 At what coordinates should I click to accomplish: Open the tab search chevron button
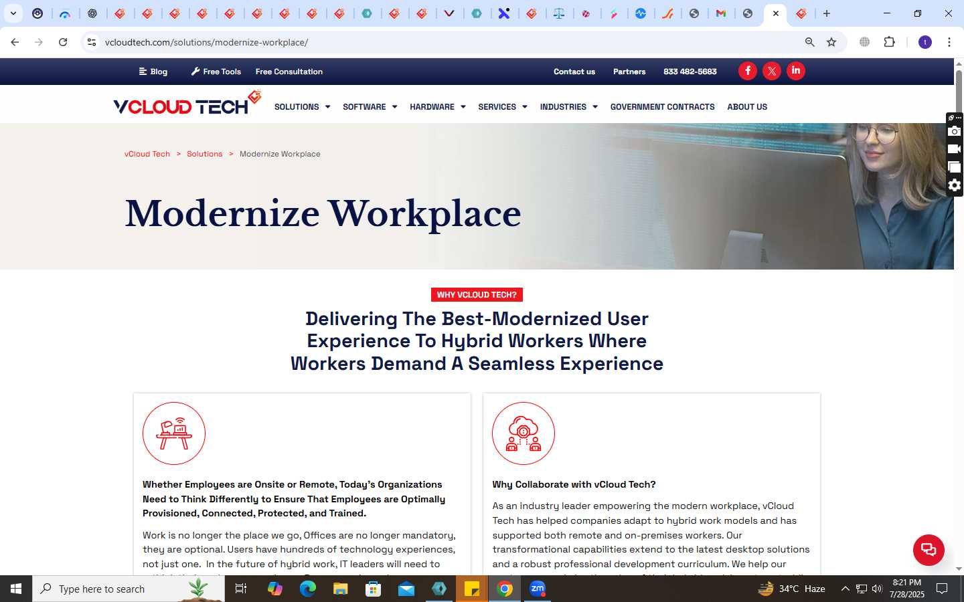click(13, 13)
